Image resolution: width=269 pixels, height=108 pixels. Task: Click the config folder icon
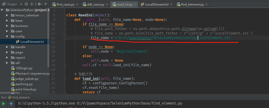pyautogui.click(x=12, y=36)
